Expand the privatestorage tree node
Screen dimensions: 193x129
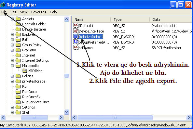(12, 81)
